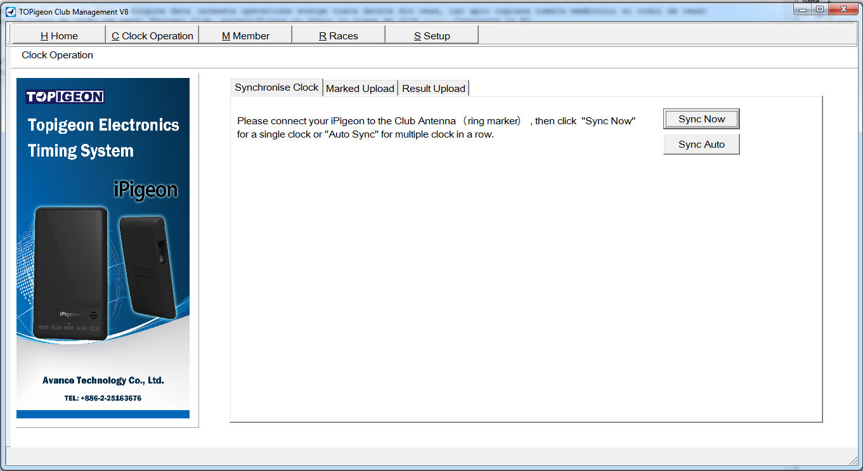This screenshot has height=471, width=863.
Task: Open the Member menu
Action: 245,36
